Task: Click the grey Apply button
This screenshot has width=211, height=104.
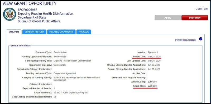Action: 168,18
